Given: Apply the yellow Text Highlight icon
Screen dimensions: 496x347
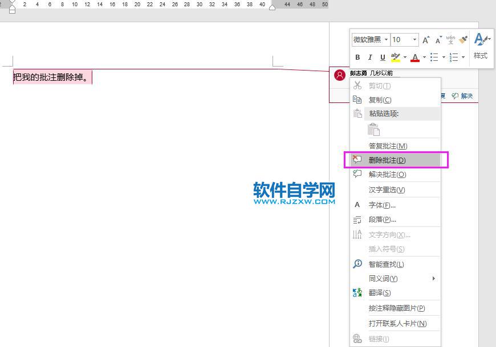Looking at the screenshot, I should (396, 57).
